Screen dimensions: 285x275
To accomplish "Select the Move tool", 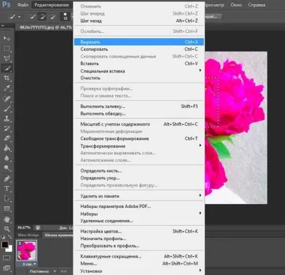I will [7, 38].
